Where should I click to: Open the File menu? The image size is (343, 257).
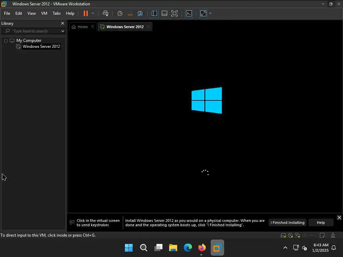(x=7, y=13)
